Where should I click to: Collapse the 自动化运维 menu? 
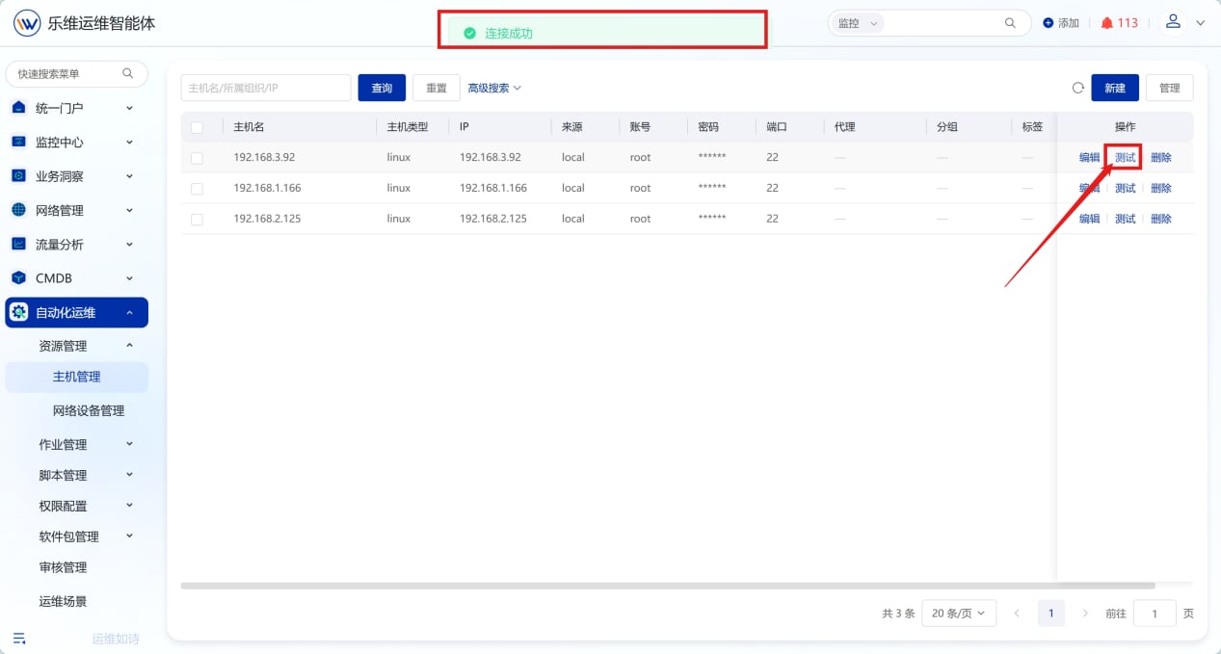(x=130, y=312)
